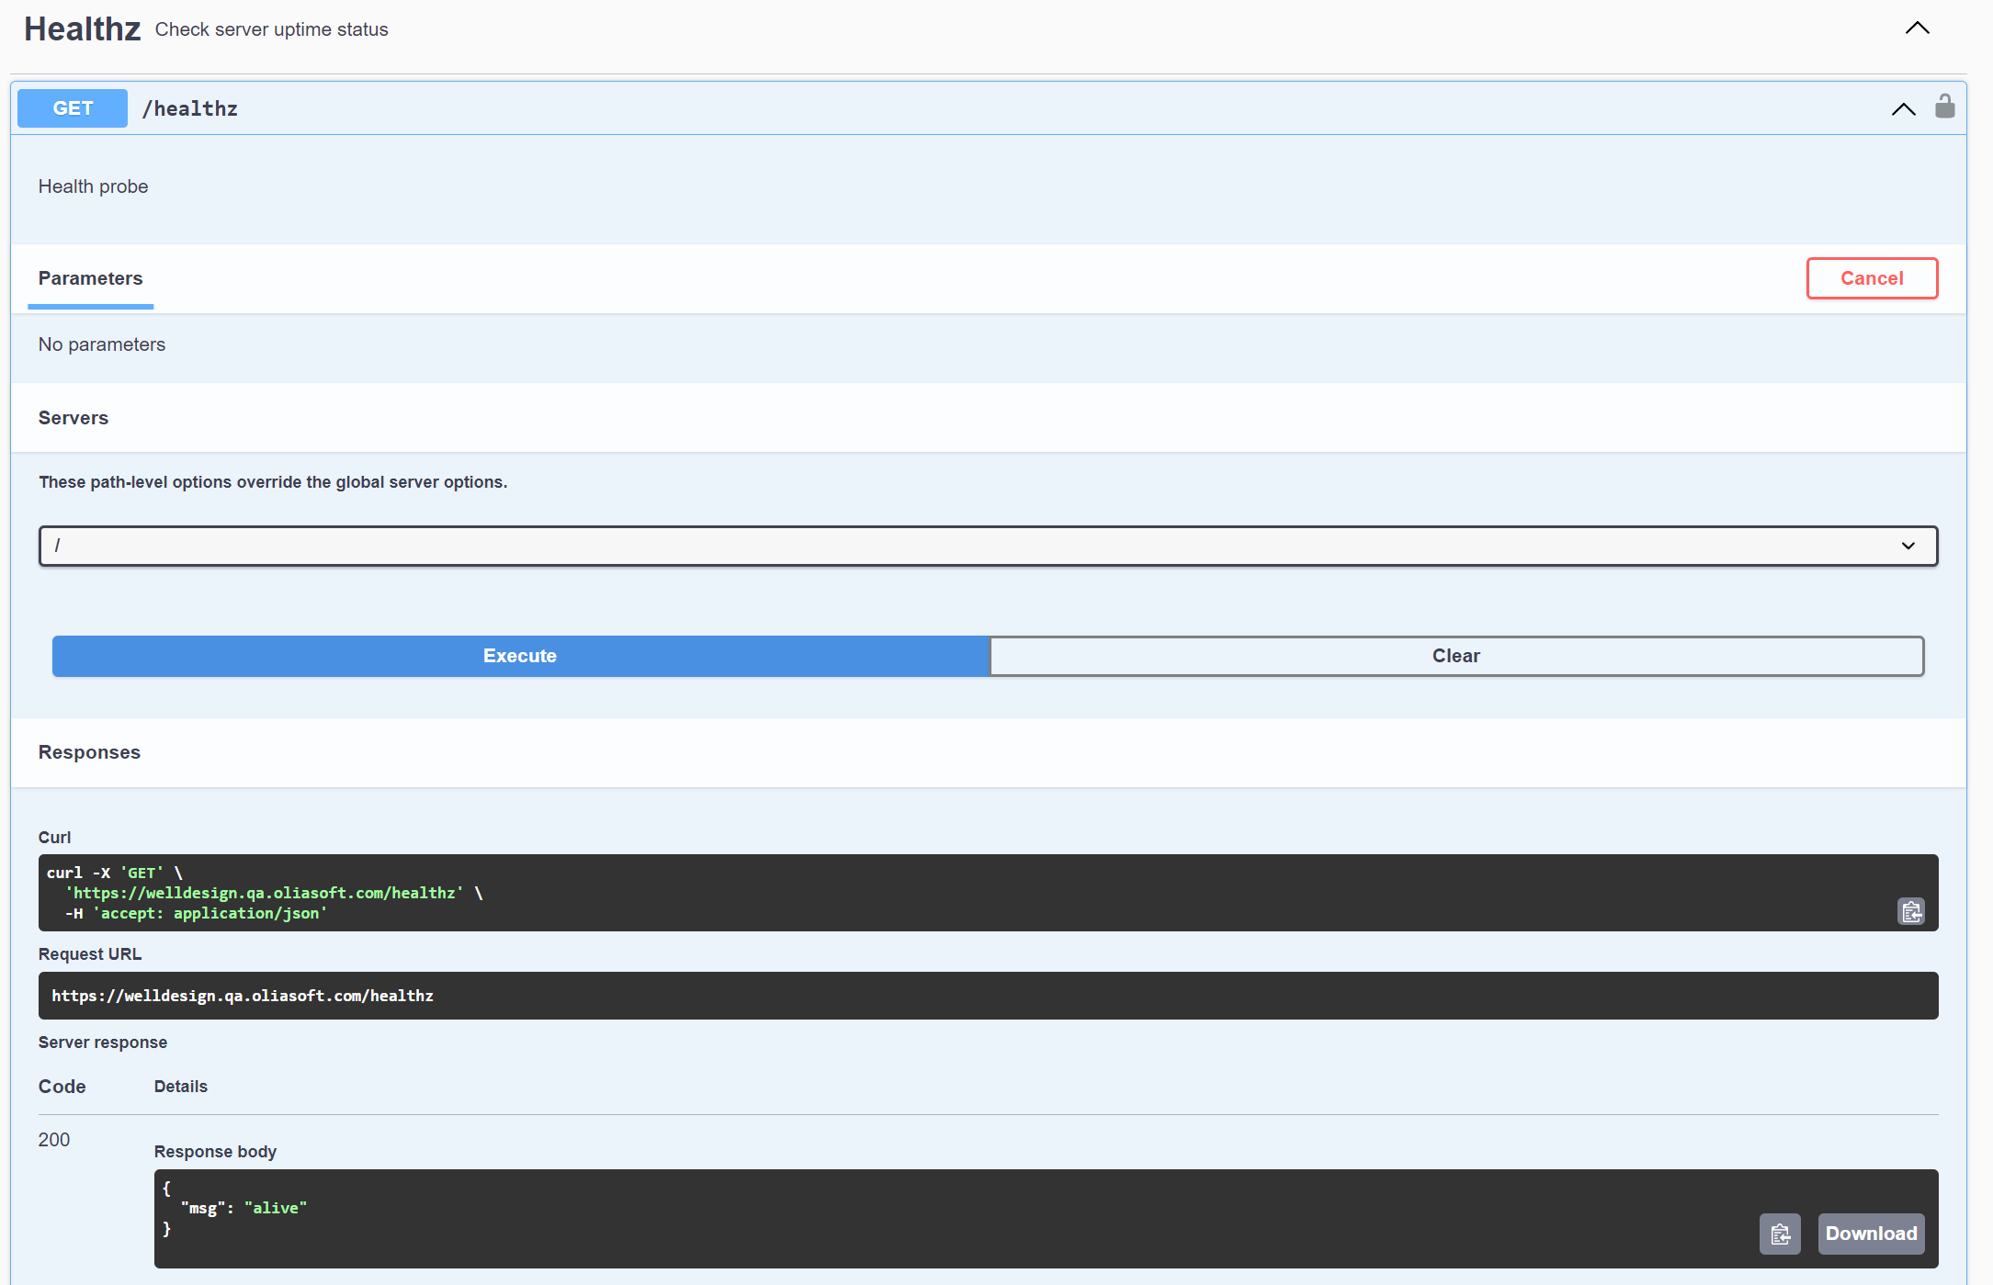1993x1285 pixels.
Task: Collapse the Healthz tag section
Action: click(1917, 28)
